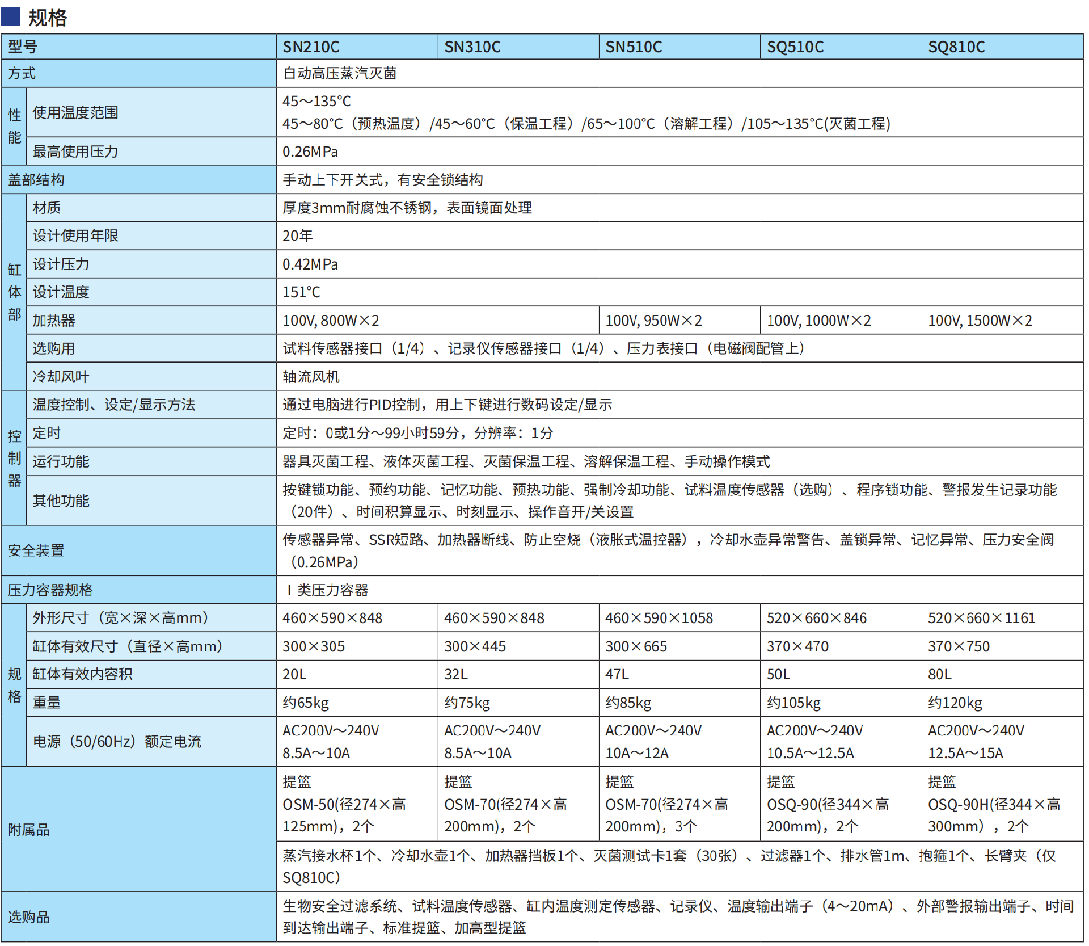Click the 460×590×1058 dimension cell
This screenshot has width=1089, height=946.
click(x=679, y=618)
